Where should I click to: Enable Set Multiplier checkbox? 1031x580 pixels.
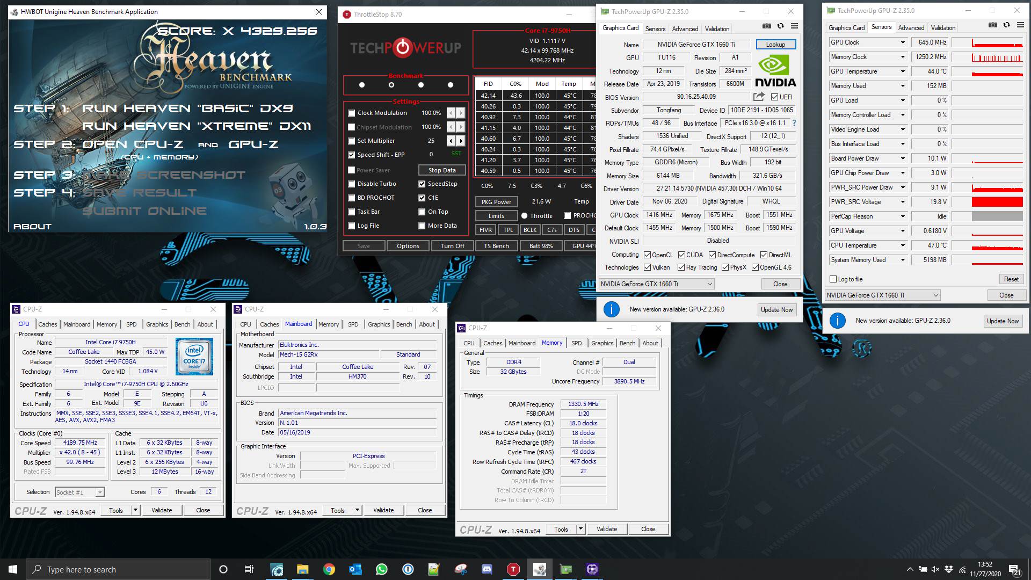point(351,141)
